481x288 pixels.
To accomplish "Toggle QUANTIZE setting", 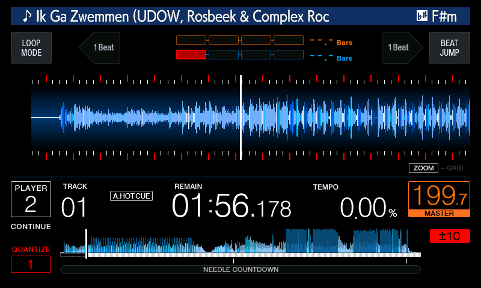I will click(31, 250).
